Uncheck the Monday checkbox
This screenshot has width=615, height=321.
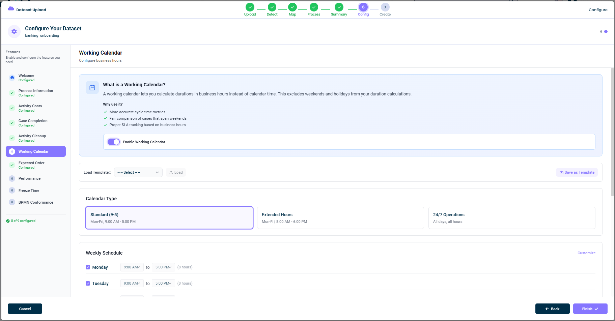point(88,267)
